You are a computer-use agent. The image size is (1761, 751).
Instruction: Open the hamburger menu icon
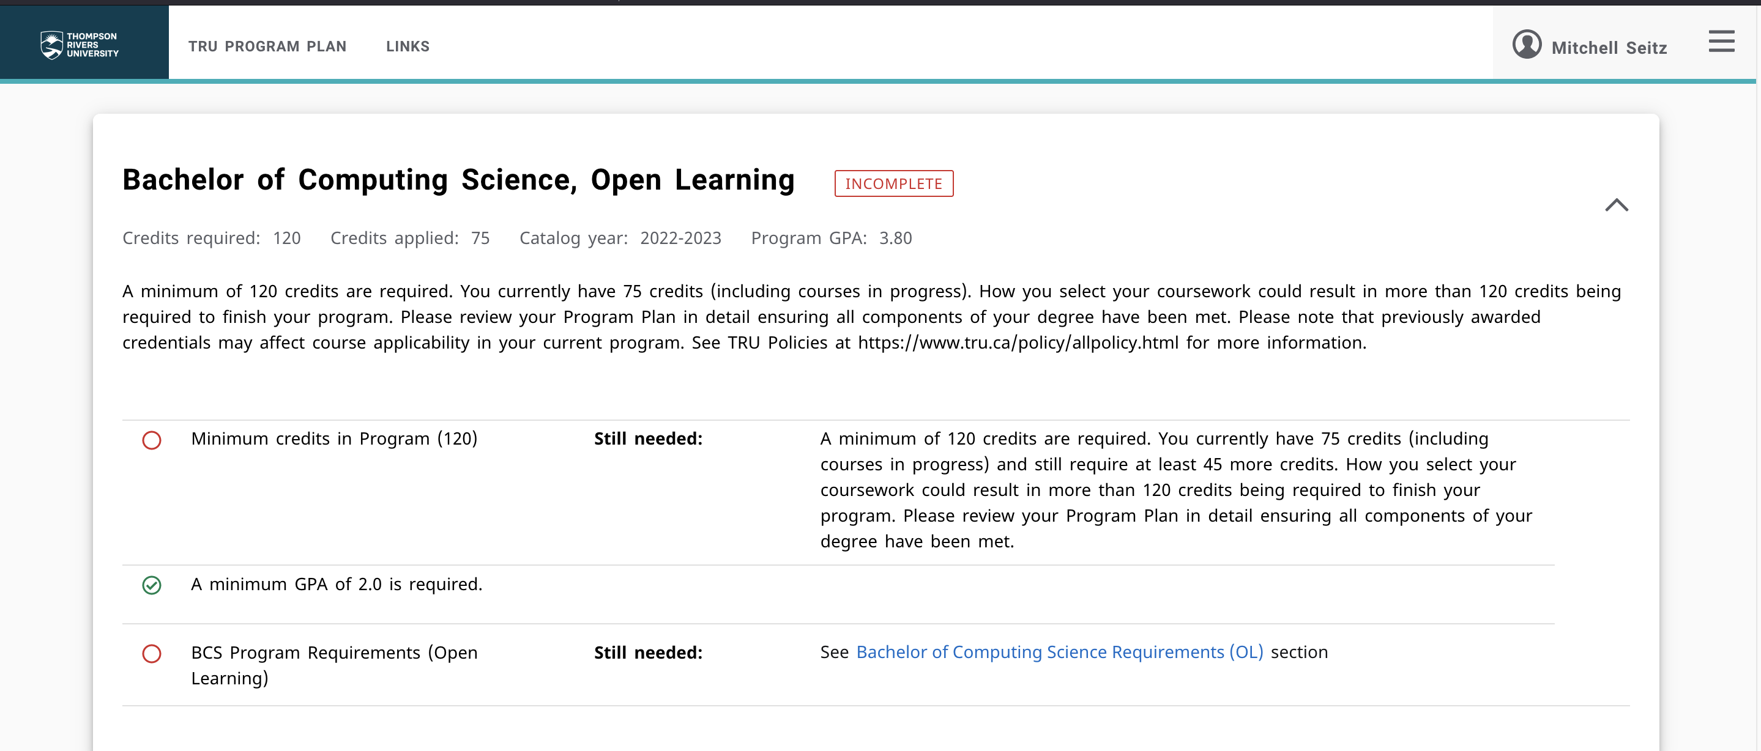pos(1721,42)
